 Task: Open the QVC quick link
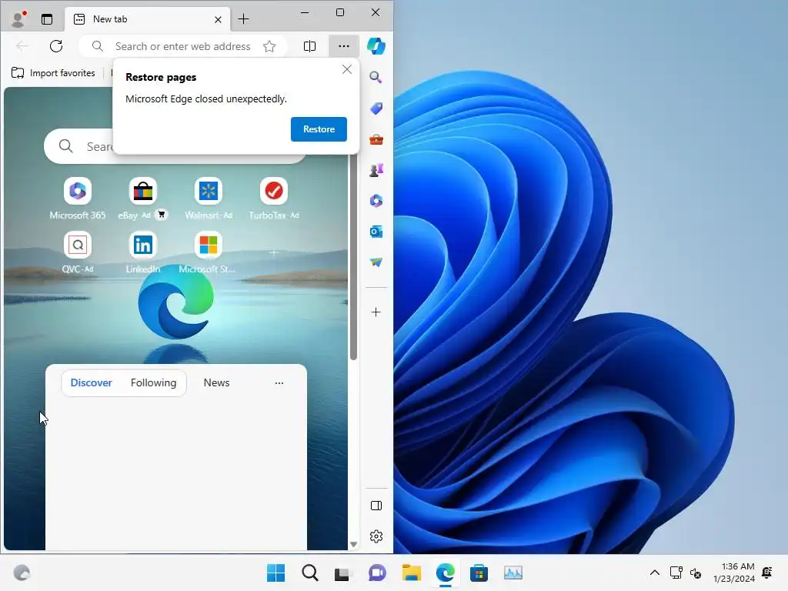(78, 252)
